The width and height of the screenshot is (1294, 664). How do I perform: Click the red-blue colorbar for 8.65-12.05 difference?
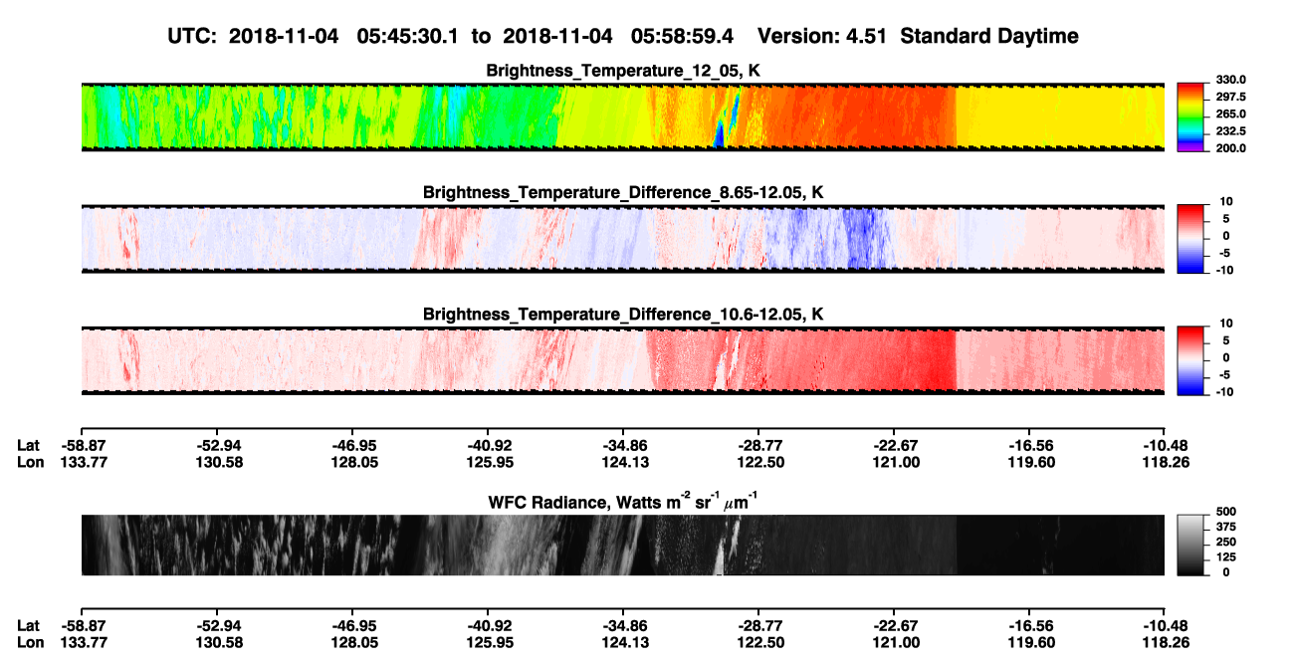click(1191, 239)
